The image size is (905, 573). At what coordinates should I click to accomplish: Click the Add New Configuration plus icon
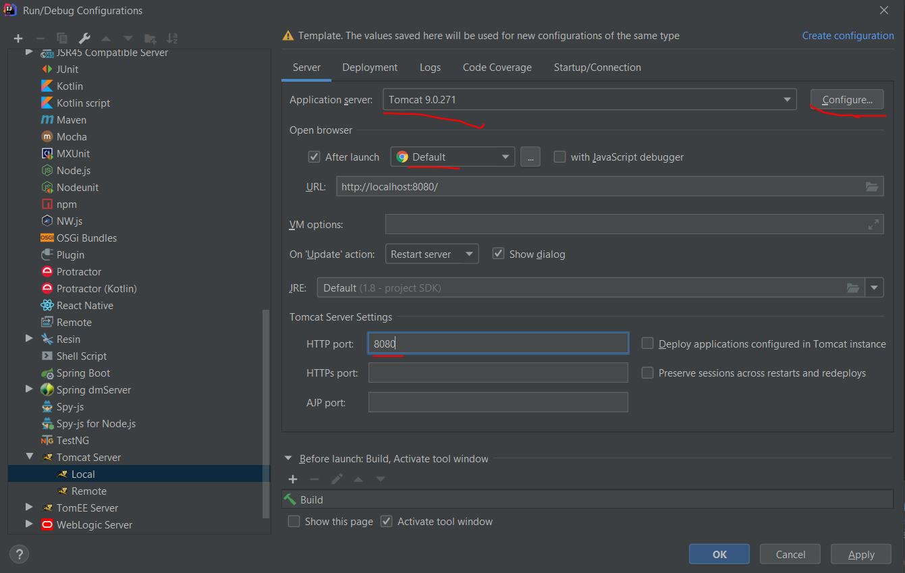(x=18, y=38)
